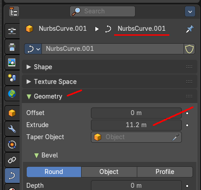Viewport: 201px width, 190px height.
Task: Click the Search field in Properties
Action: click(103, 11)
